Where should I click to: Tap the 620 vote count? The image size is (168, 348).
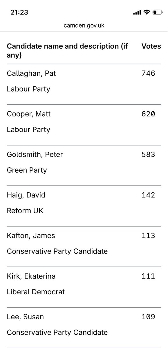(x=148, y=114)
